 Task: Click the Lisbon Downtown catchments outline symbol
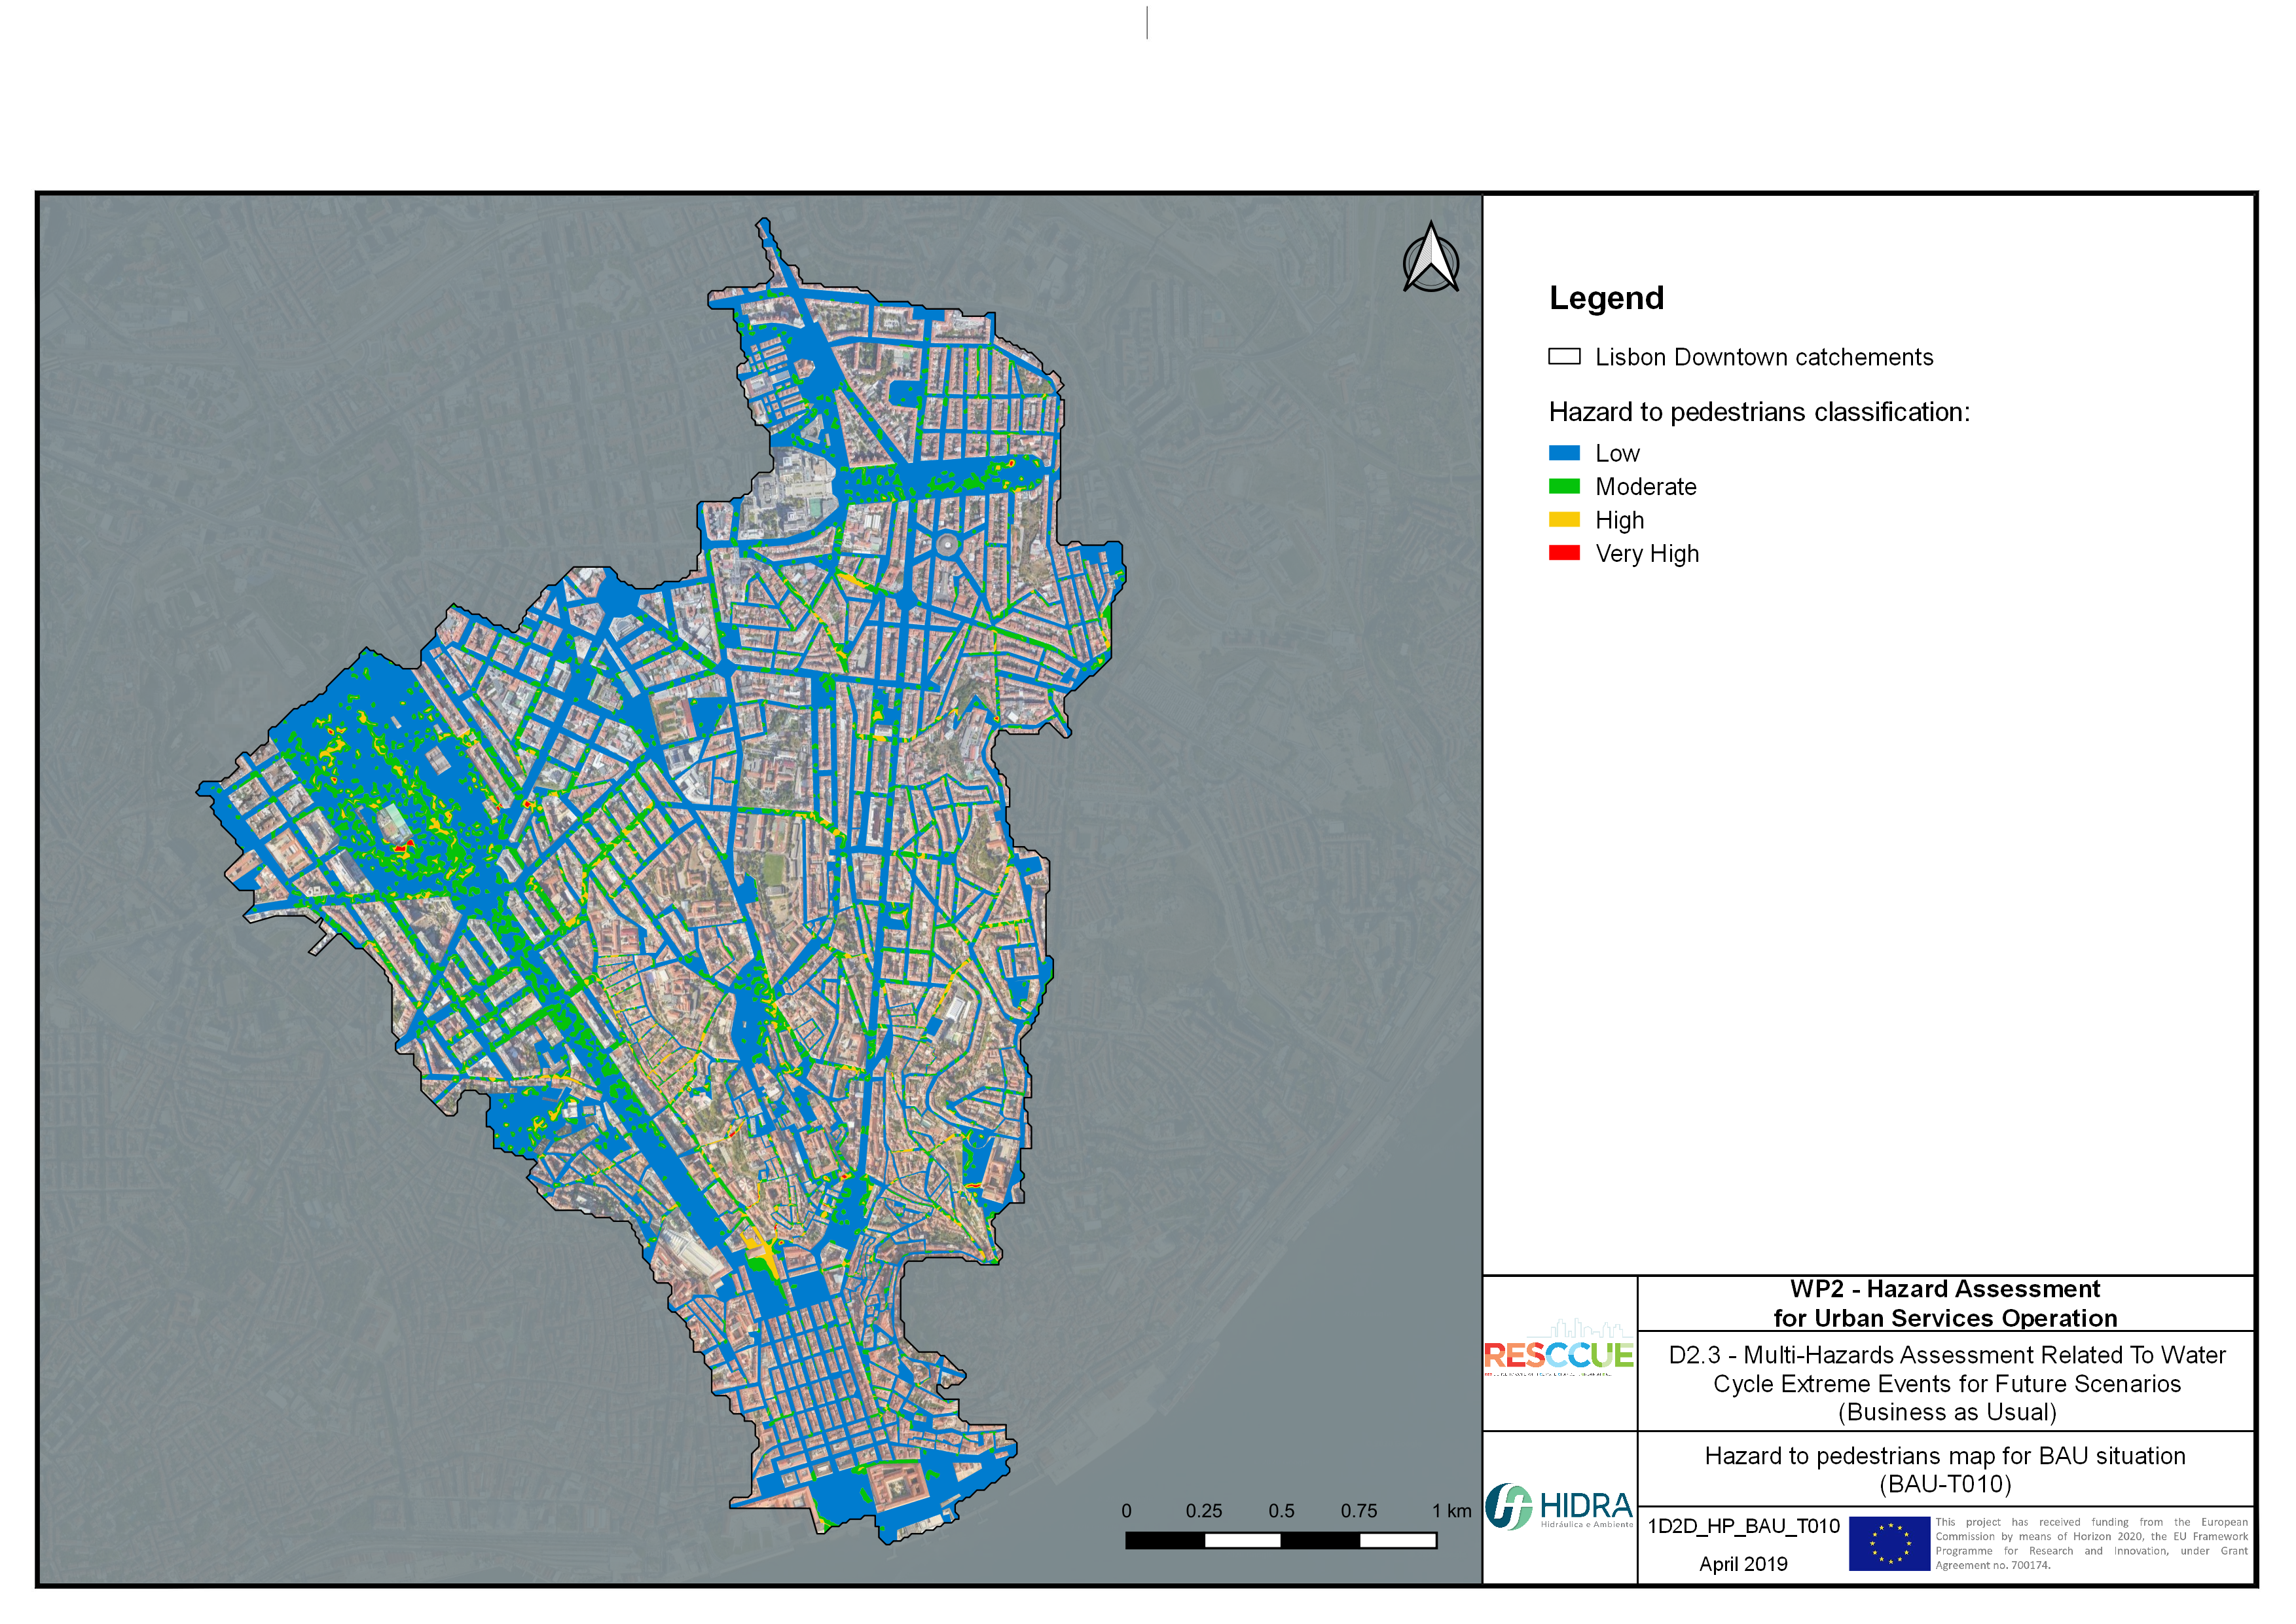point(1564,357)
